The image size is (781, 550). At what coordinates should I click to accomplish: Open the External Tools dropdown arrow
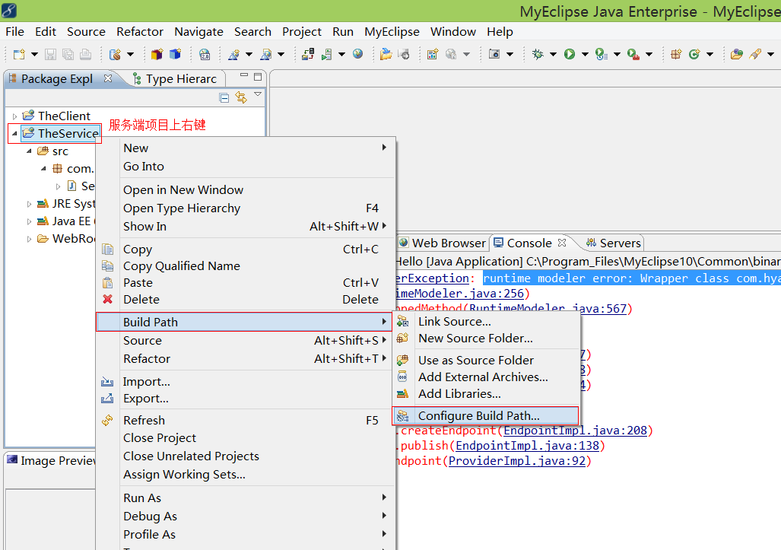[x=649, y=54]
